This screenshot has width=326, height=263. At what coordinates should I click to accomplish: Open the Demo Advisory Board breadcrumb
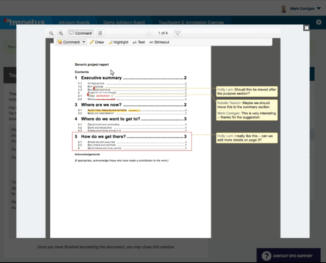[124, 22]
